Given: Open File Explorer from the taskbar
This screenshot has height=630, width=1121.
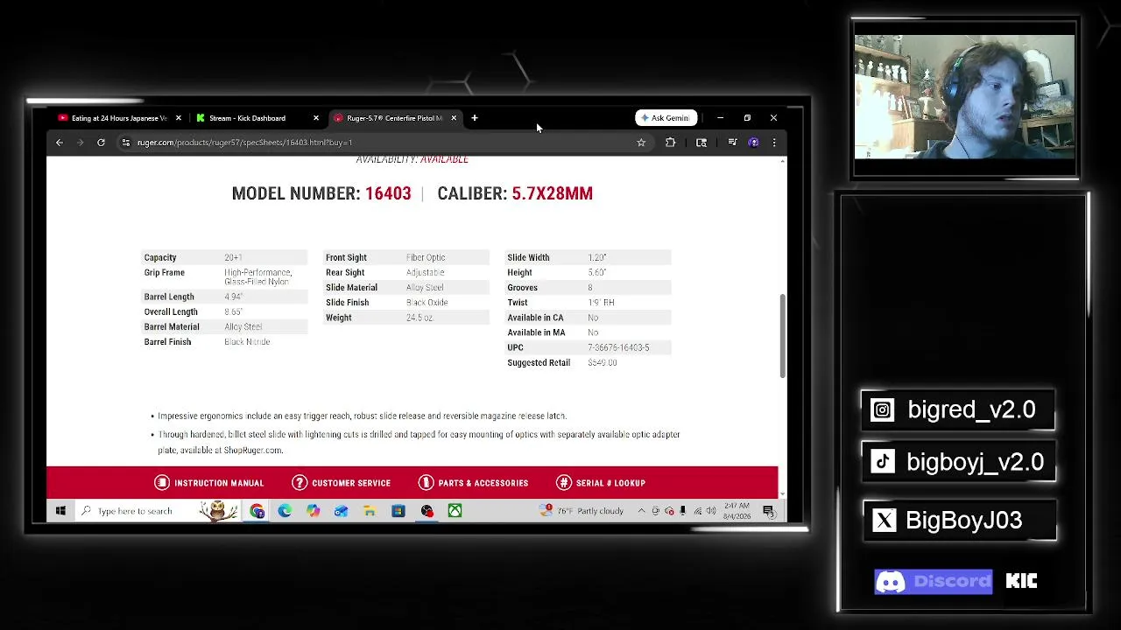Looking at the screenshot, I should coord(370,511).
